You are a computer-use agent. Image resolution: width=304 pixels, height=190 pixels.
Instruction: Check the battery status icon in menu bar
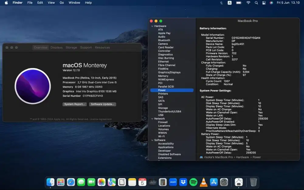tap(239, 3)
